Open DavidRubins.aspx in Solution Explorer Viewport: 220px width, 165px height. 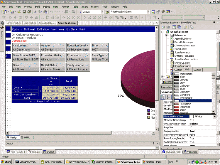(x=184, y=42)
